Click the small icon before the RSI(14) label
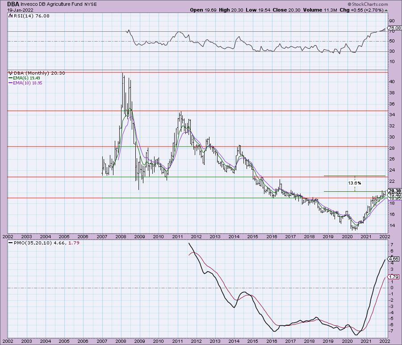This screenshot has width=402, height=345. tap(10, 16)
